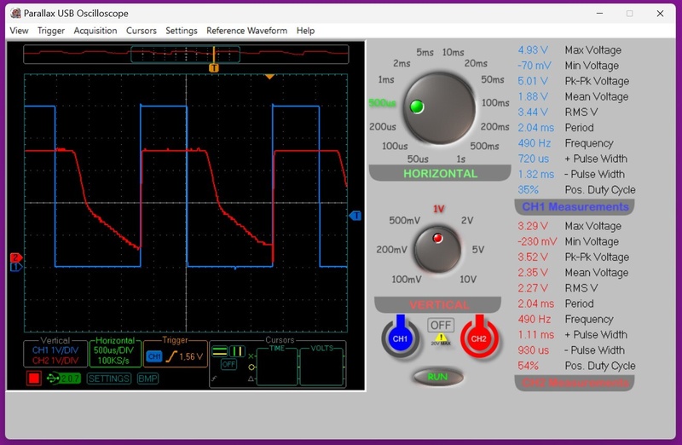Click the horizontal timebase knob
The height and width of the screenshot is (445, 682).
(439, 108)
